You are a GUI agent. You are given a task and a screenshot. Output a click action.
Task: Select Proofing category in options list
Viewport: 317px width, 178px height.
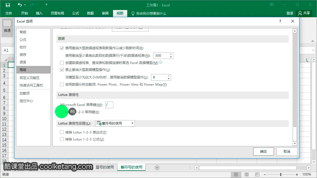click(x=33, y=47)
